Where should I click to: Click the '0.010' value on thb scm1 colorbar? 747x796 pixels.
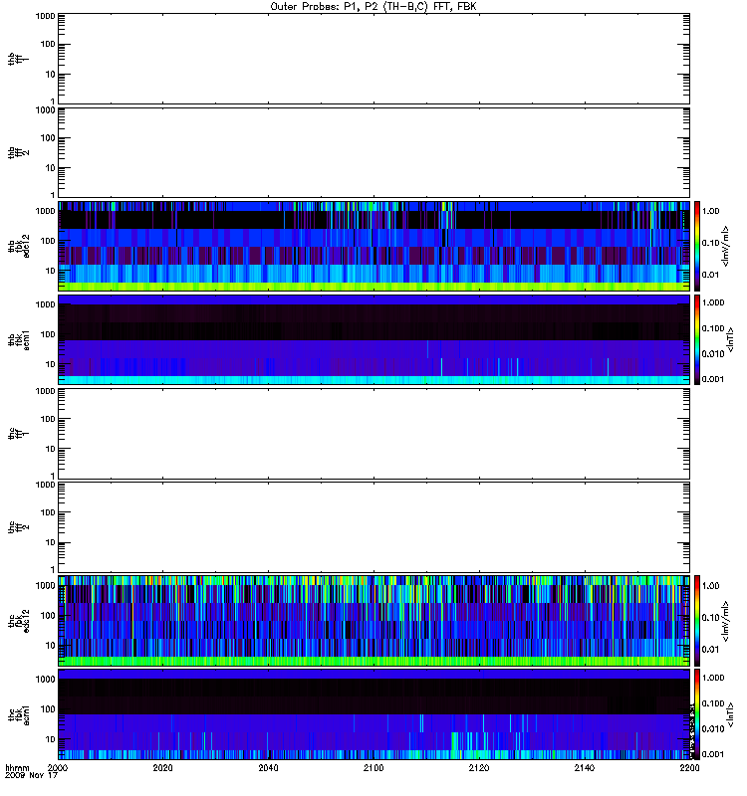[x=713, y=354]
